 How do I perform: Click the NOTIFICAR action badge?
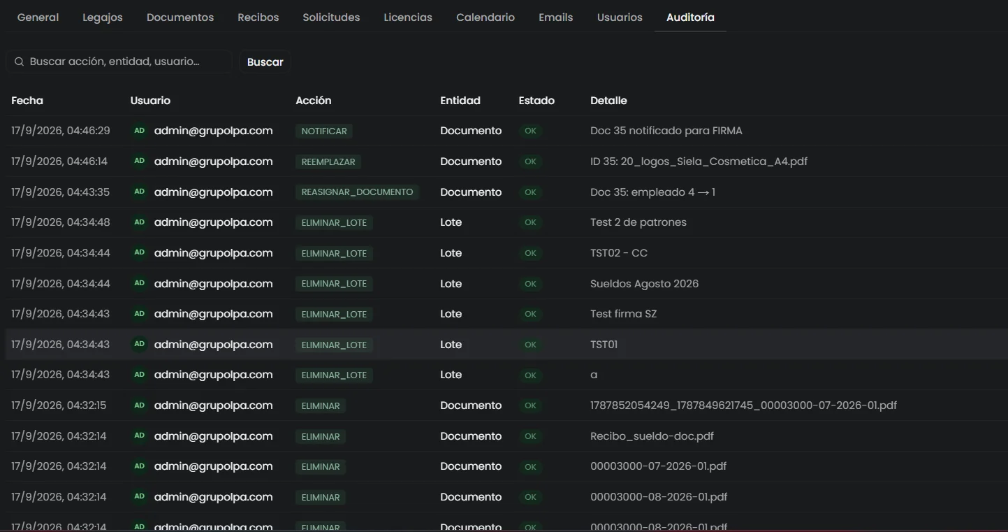pos(324,131)
